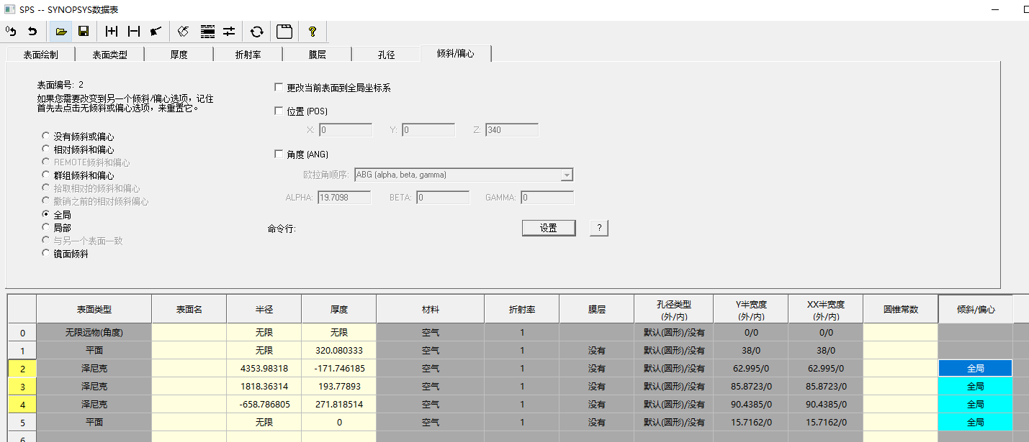1029x442 pixels.
Task: Enable the 角度 (ANG) checkbox
Action: click(279, 154)
